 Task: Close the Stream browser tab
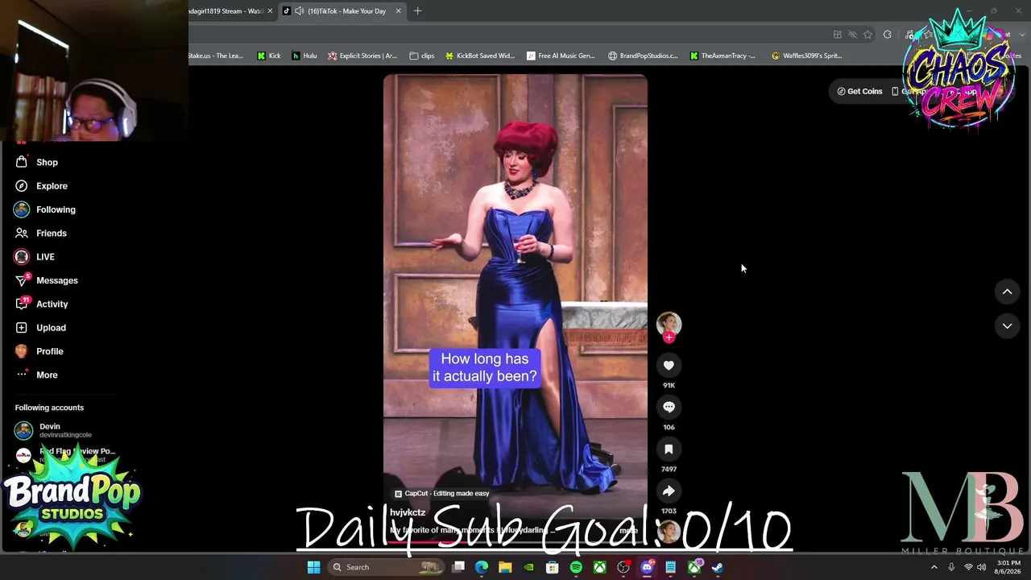click(x=271, y=11)
